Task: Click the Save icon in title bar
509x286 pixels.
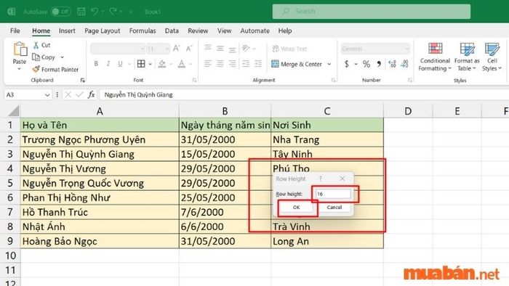Action: point(81,12)
